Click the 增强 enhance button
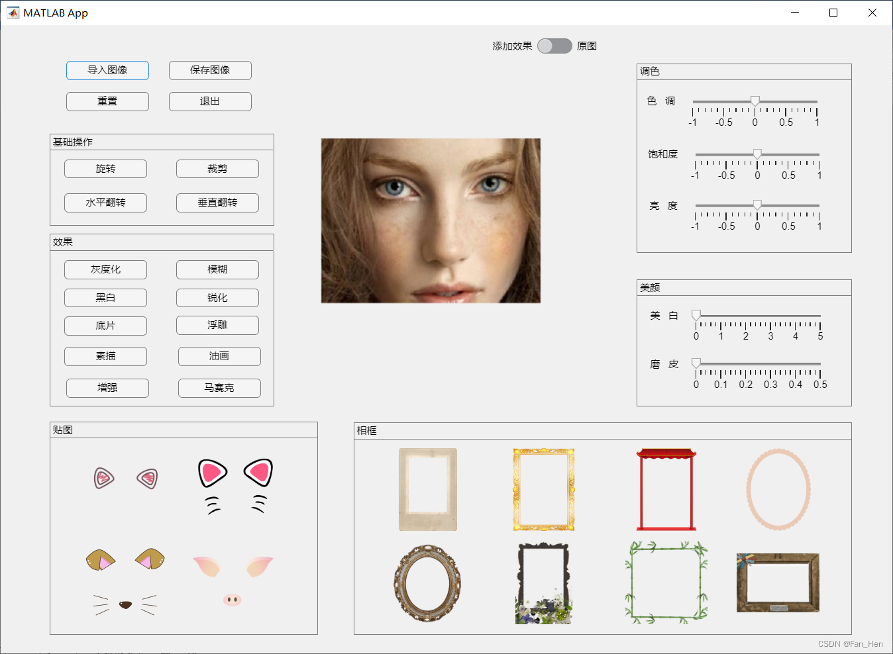This screenshot has width=893, height=654. click(x=107, y=388)
